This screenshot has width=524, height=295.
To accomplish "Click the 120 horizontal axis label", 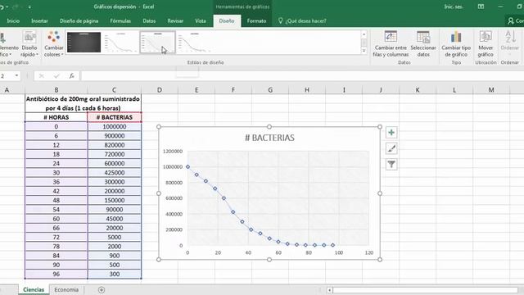I will click(369, 253).
